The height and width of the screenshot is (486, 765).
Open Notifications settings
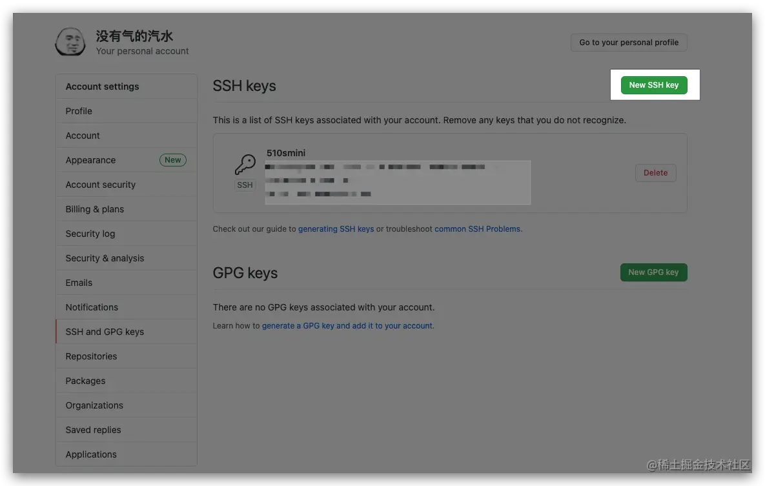[x=127, y=307]
